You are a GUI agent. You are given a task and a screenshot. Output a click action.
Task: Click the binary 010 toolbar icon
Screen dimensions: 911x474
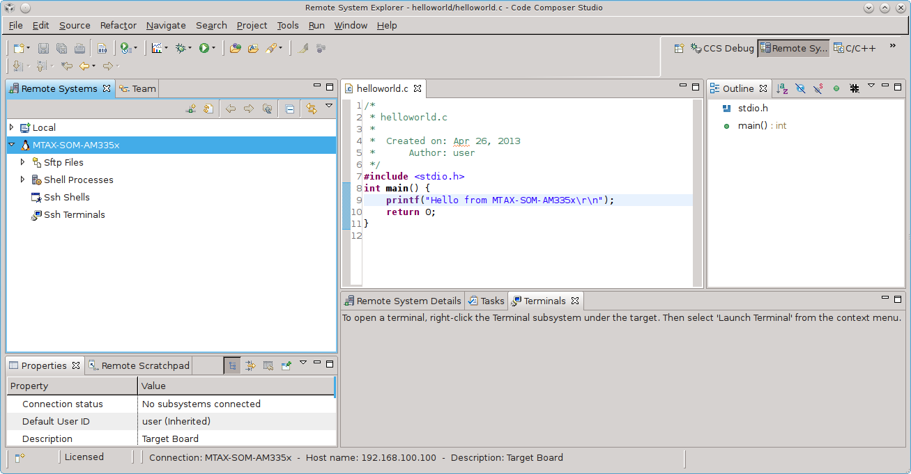[x=102, y=48]
